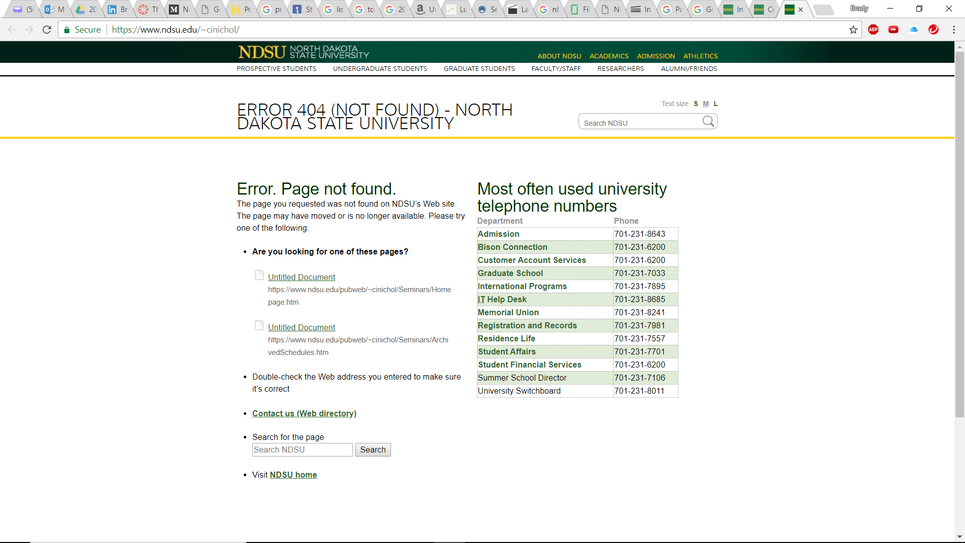Open ABOUT NDSU in the top menu
Screen dimensions: 965x543
(559, 56)
